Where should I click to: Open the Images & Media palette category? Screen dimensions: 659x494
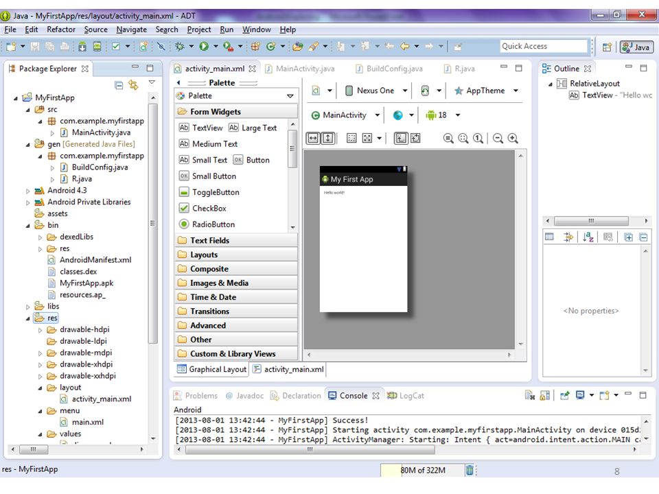point(236,283)
